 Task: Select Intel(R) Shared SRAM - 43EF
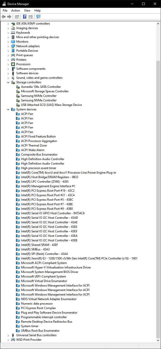(39, 245)
